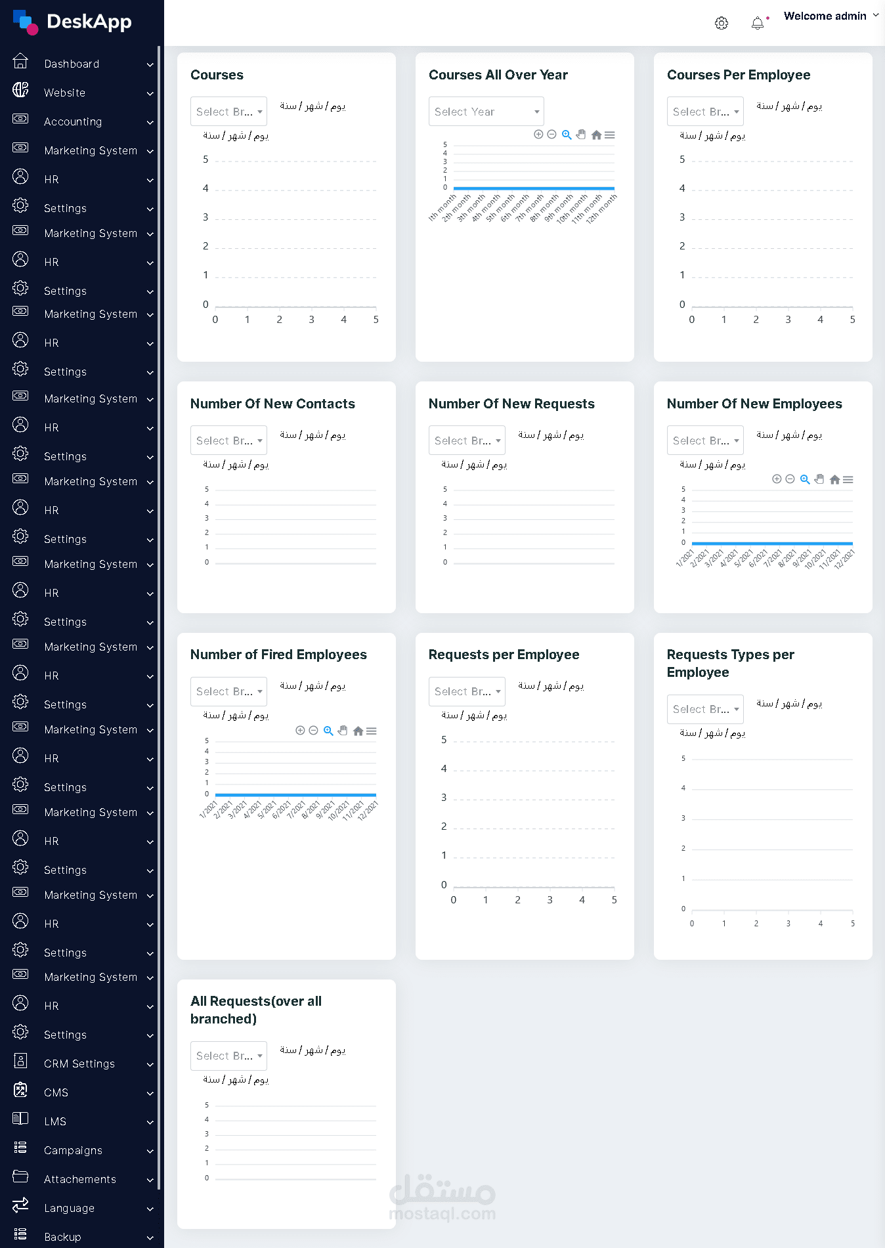Click the date field beside Select Branch in New Contacts
Screen dimensions: 885x1248
pos(313,435)
